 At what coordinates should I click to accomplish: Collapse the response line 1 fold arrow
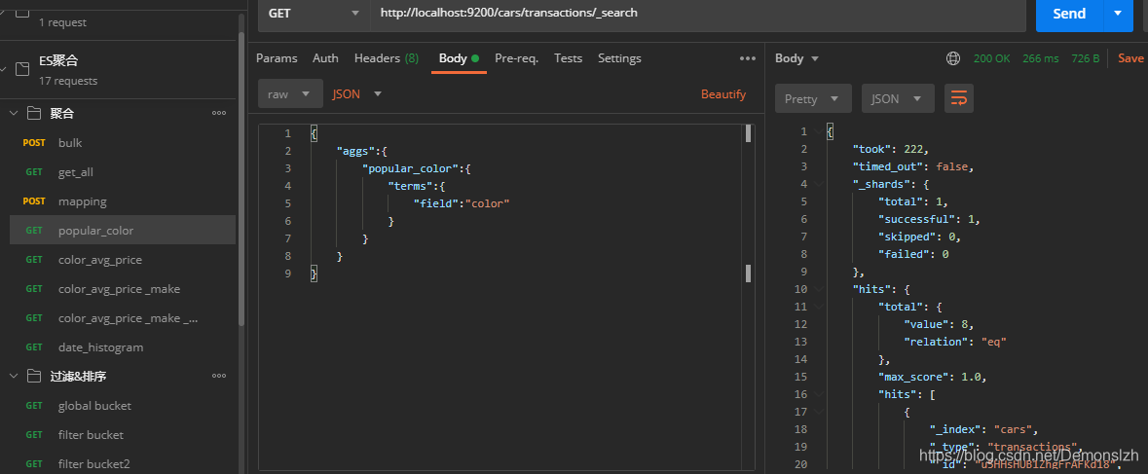pyautogui.click(x=819, y=131)
